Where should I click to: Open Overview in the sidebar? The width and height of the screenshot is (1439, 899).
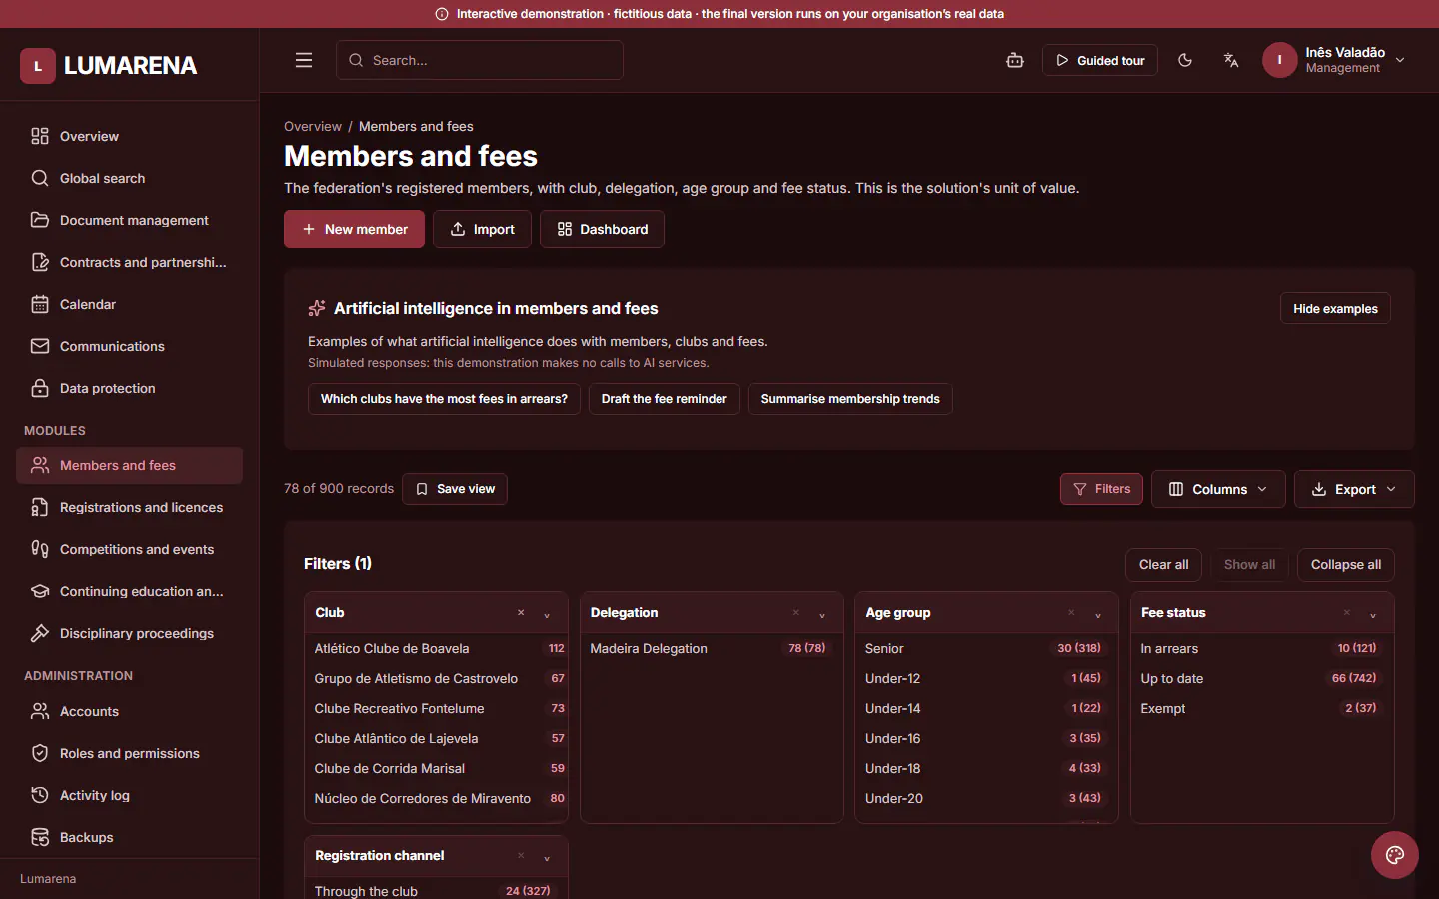pyautogui.click(x=129, y=136)
